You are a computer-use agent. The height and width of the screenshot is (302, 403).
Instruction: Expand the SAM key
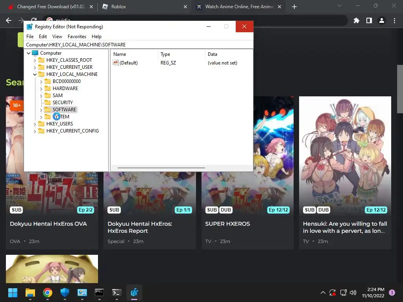point(41,96)
